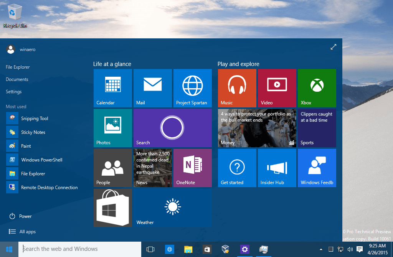Open notification center from the tray
Viewport: 393px width, 257px height.
pos(360,249)
